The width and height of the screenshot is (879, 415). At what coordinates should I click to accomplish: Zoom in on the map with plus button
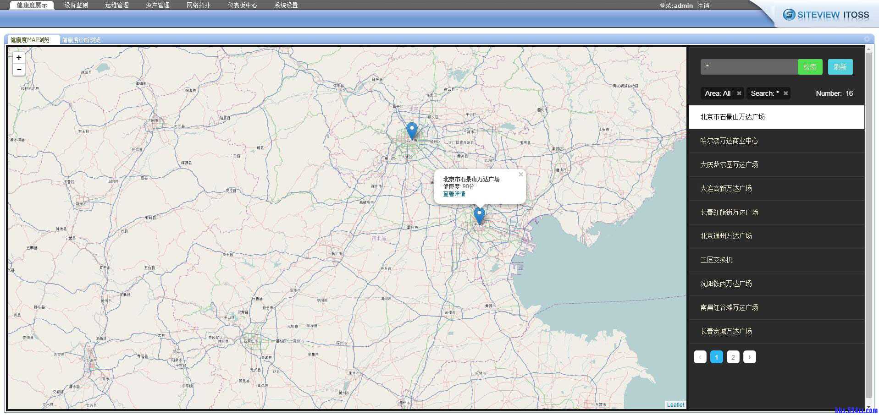click(19, 58)
